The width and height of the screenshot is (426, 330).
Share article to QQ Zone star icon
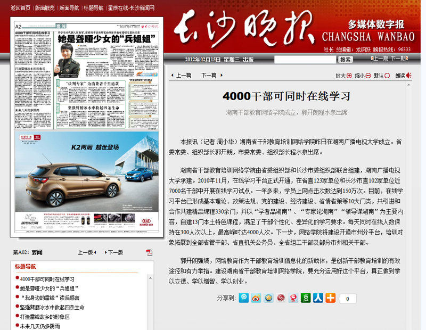click(x=268, y=298)
